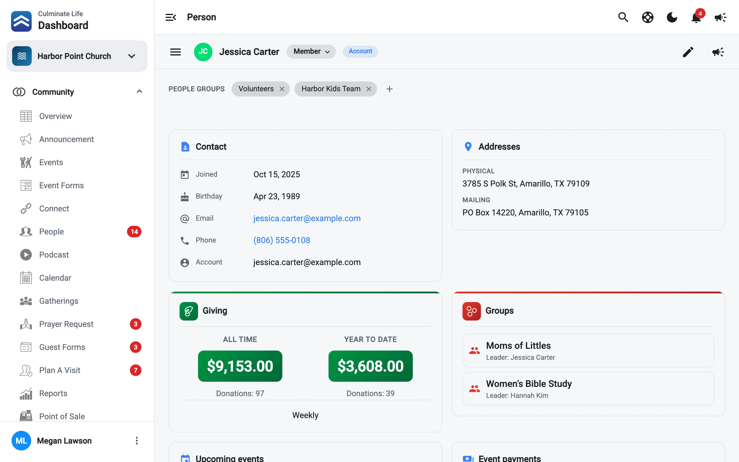Screen dimensions: 739x462
Task: Open the help lifebuoy icon
Action: (647, 17)
